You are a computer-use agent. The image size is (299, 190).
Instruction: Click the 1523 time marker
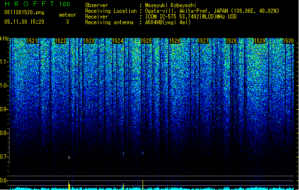(x=89, y=41)
